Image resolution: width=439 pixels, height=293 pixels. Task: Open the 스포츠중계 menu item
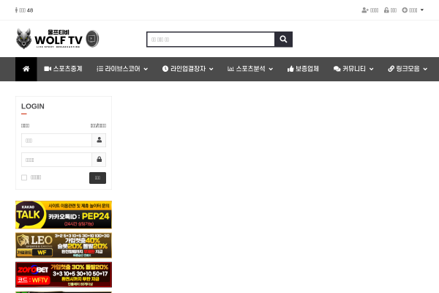63,69
